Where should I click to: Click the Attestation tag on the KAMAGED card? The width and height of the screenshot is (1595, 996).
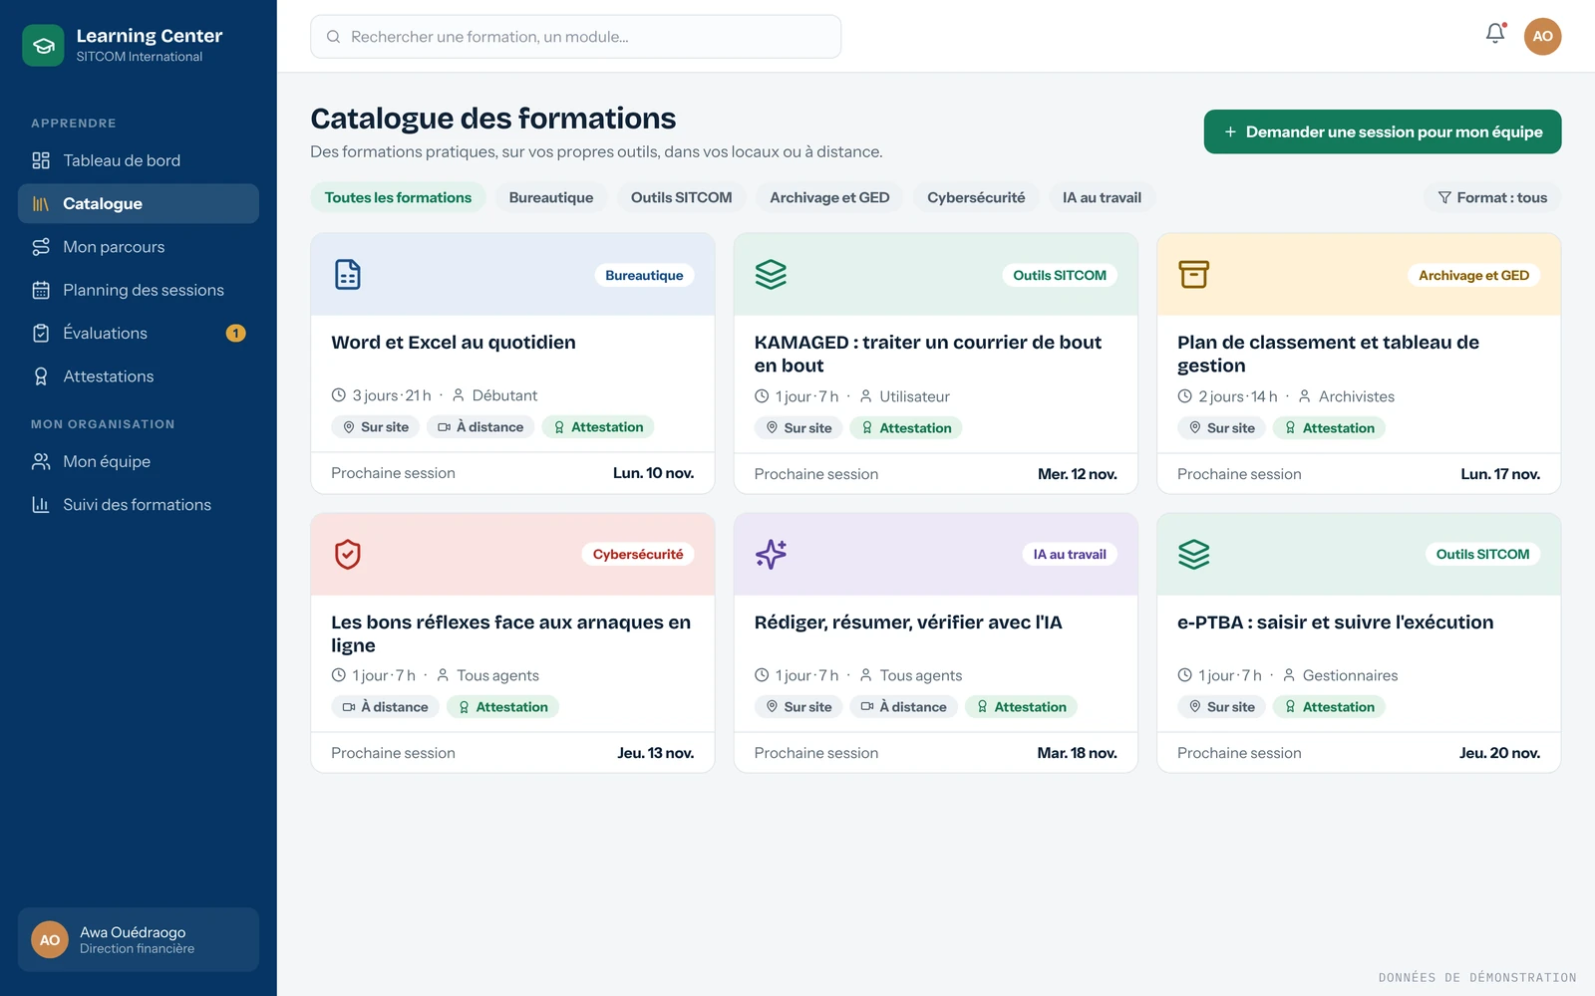(905, 428)
